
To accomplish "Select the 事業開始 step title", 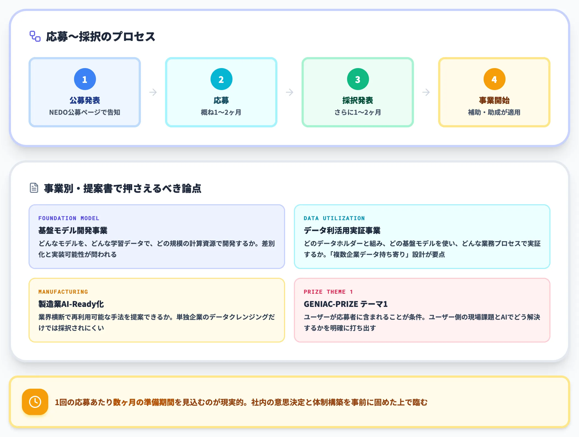I will pos(494,100).
